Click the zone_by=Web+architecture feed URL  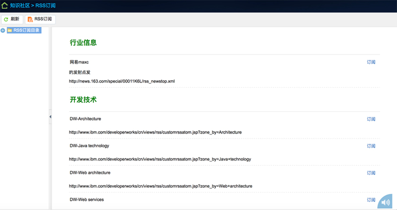[160, 186]
